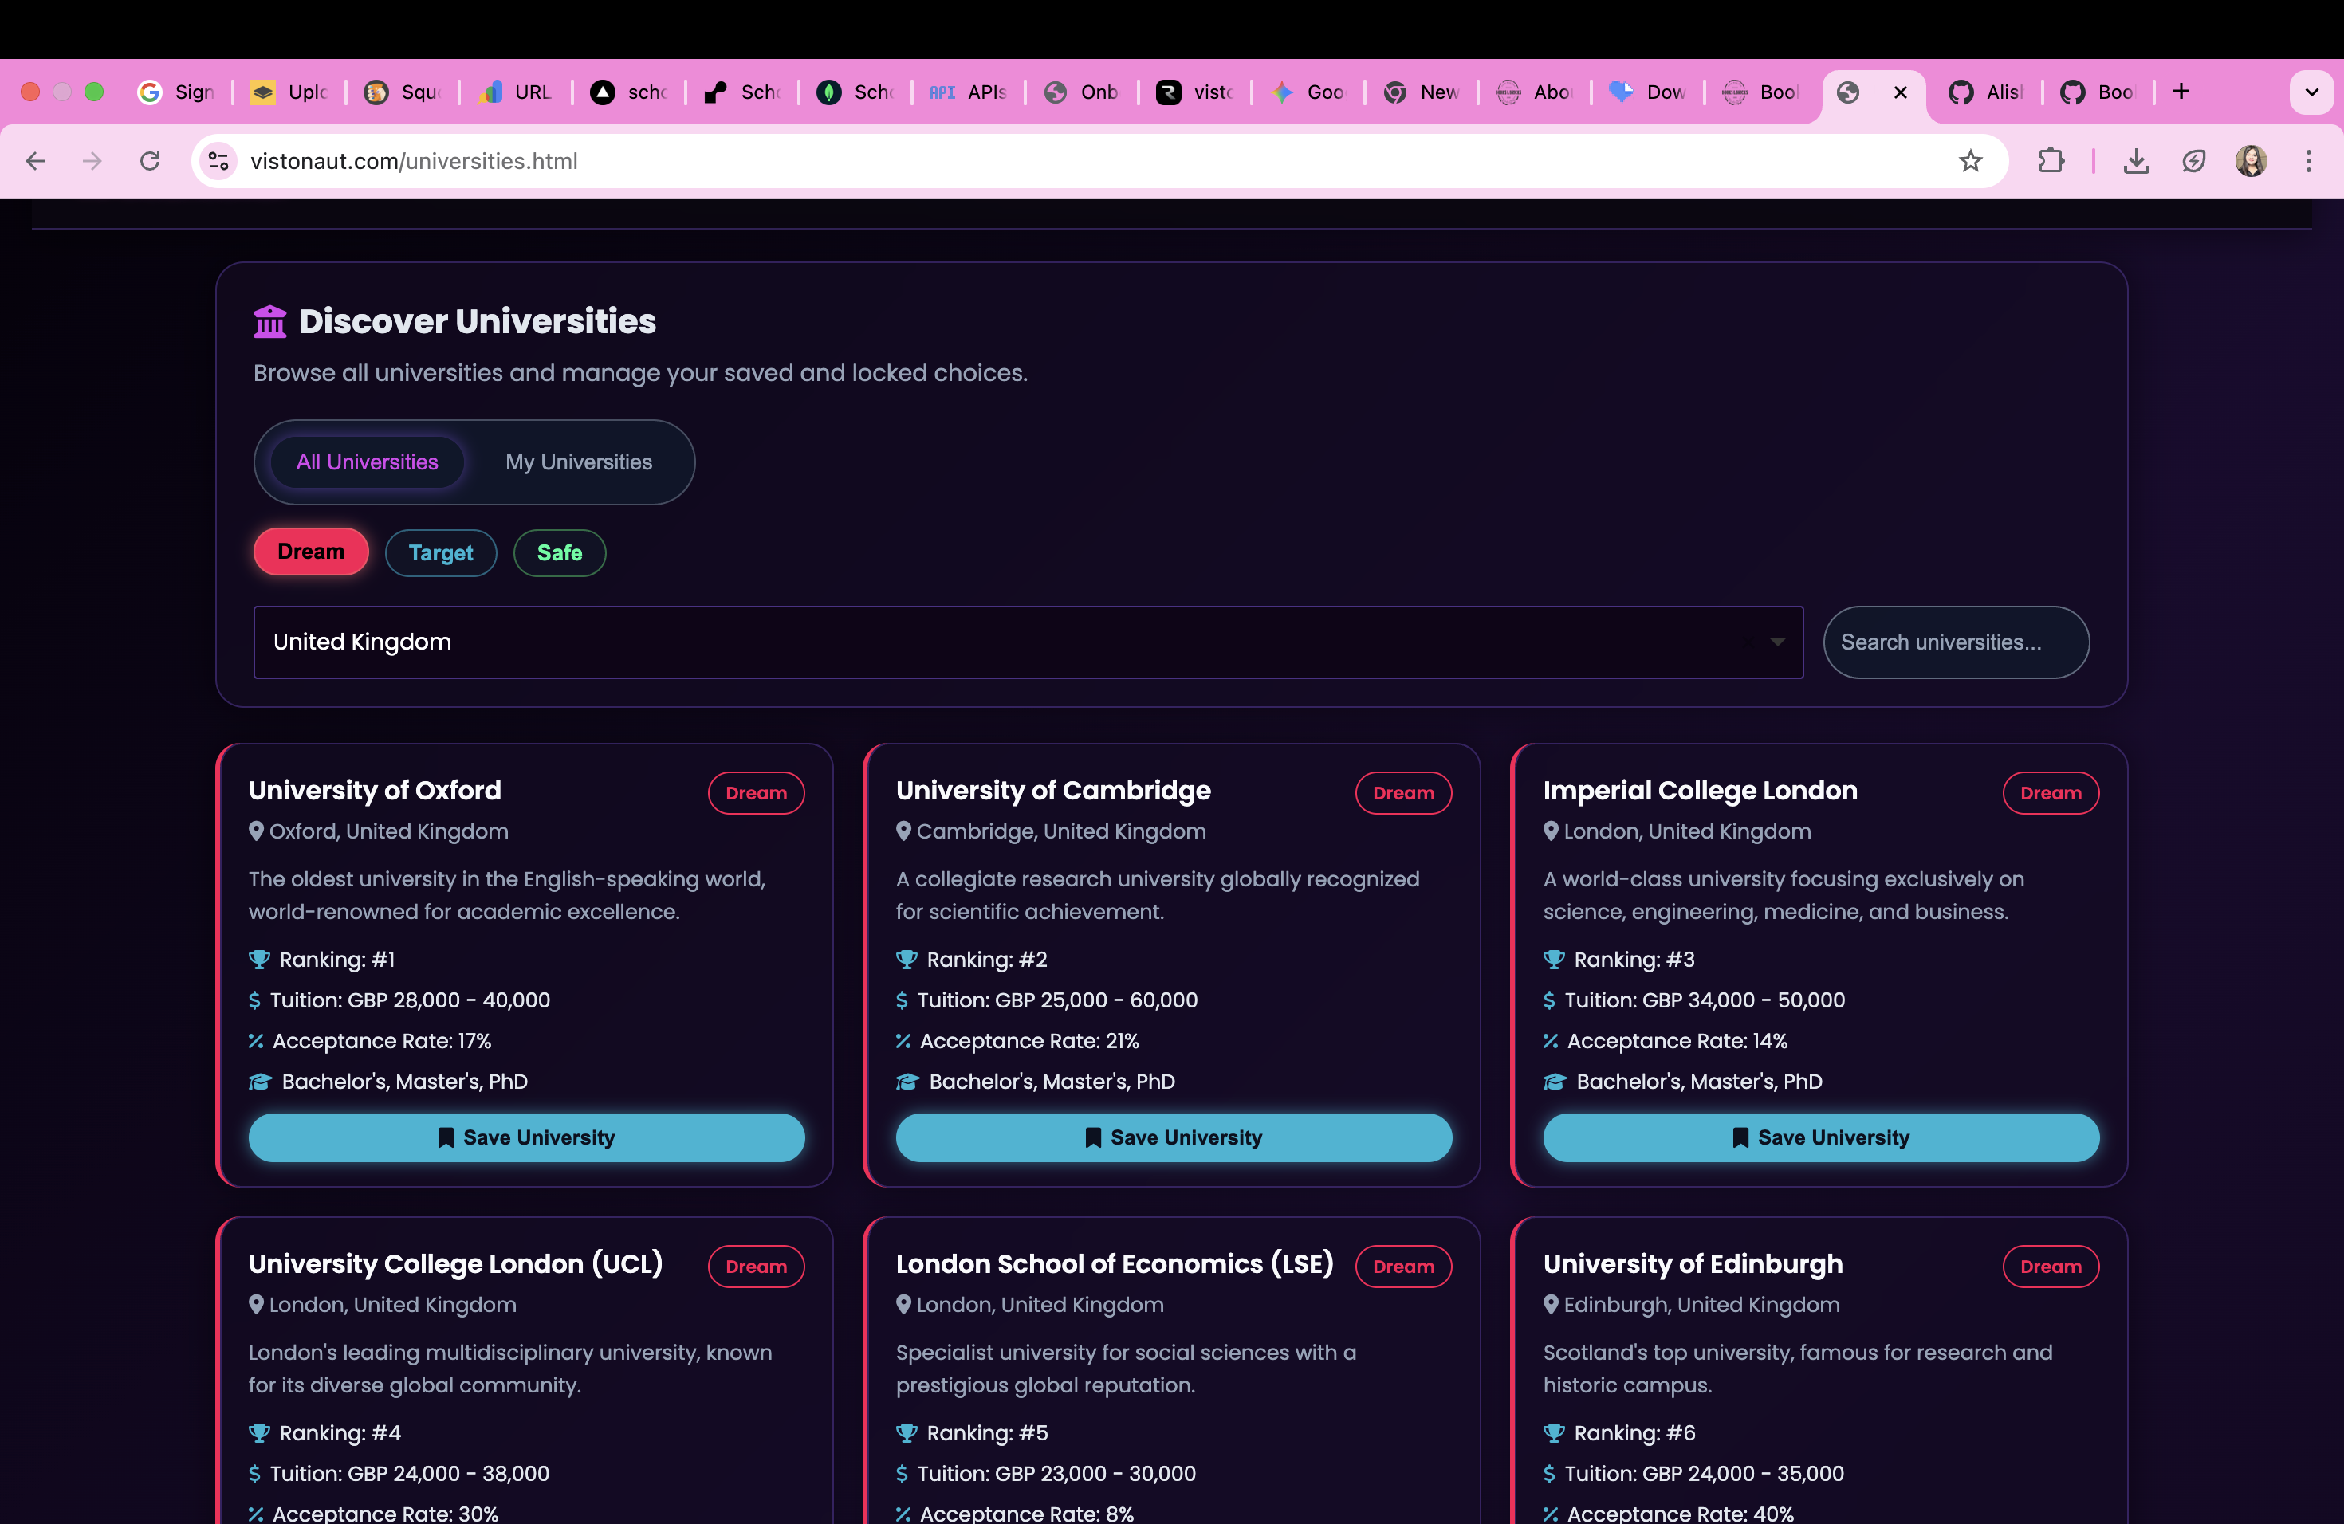
Task: Open the browser extensions puzzle icon
Action: coord(2051,160)
